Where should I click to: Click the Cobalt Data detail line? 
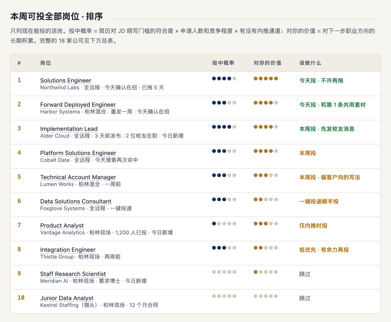point(89,160)
